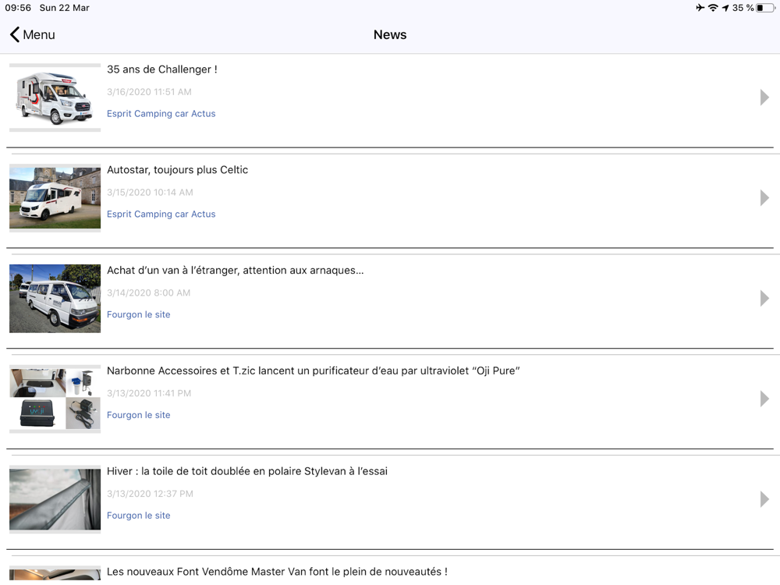The image size is (780, 585).
Task: Select date 3/14/2020 8:00 AM
Action: (149, 293)
